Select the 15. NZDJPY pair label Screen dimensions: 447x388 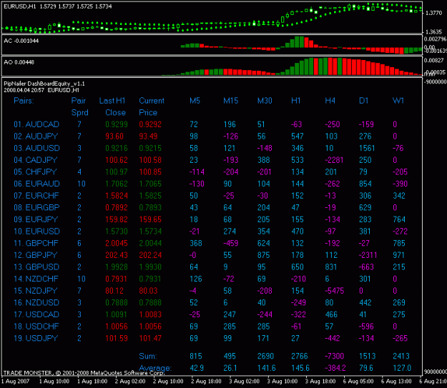click(36, 291)
